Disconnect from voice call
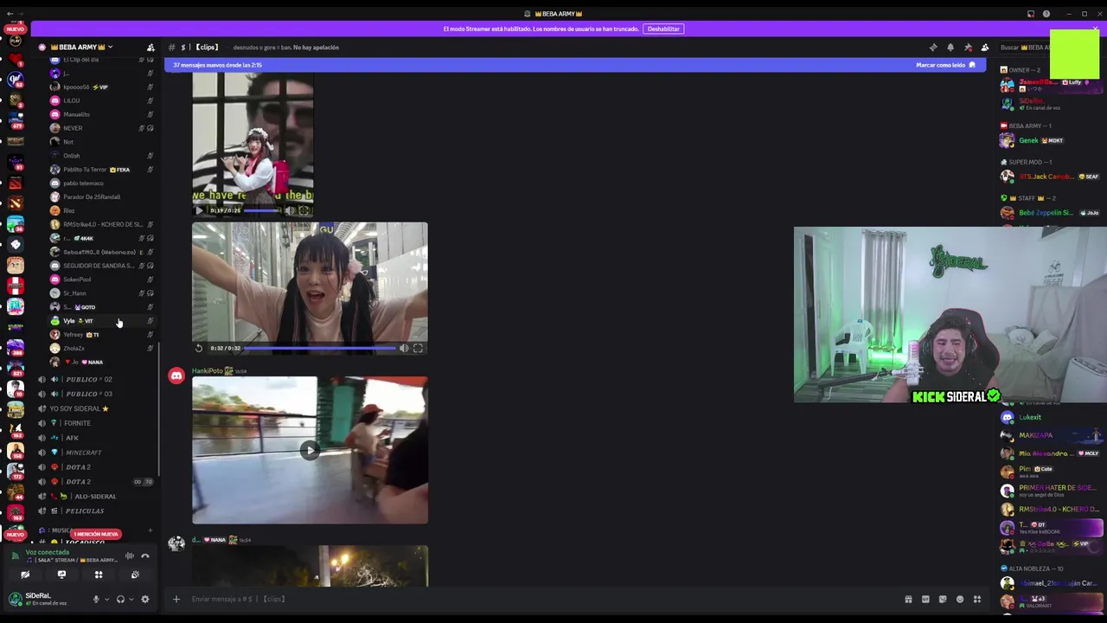This screenshot has height=623, width=1107. pyautogui.click(x=145, y=556)
